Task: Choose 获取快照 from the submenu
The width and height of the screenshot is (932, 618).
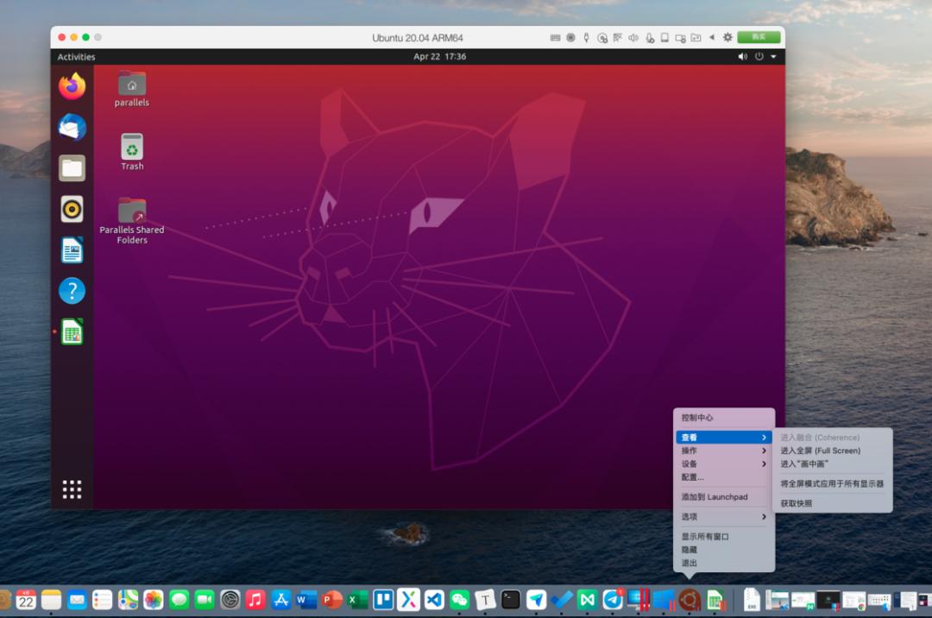Action: [796, 503]
